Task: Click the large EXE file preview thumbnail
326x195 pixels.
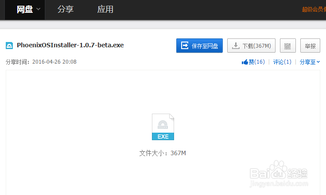Action: click(x=163, y=127)
